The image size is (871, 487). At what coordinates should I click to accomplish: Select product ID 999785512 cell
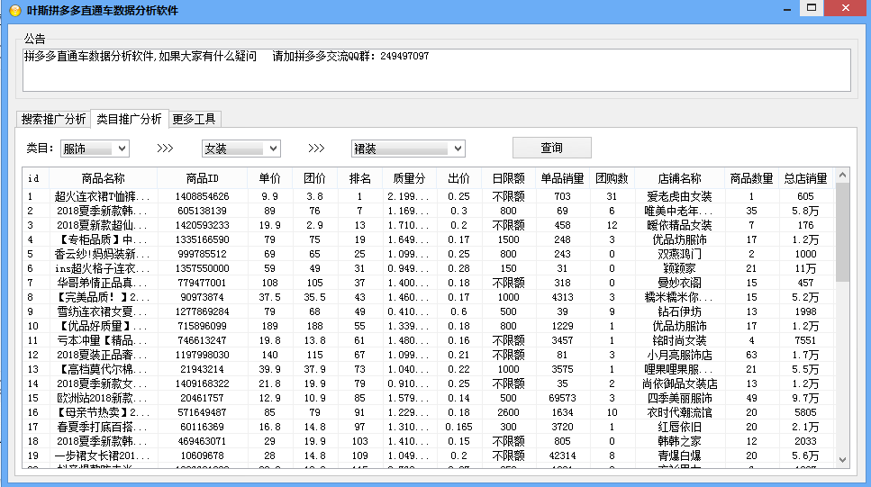click(x=202, y=254)
